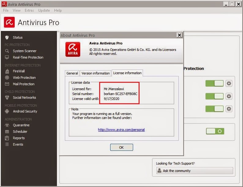Toggle the second green protection switch
The width and height of the screenshot is (243, 187).
tap(214, 96)
